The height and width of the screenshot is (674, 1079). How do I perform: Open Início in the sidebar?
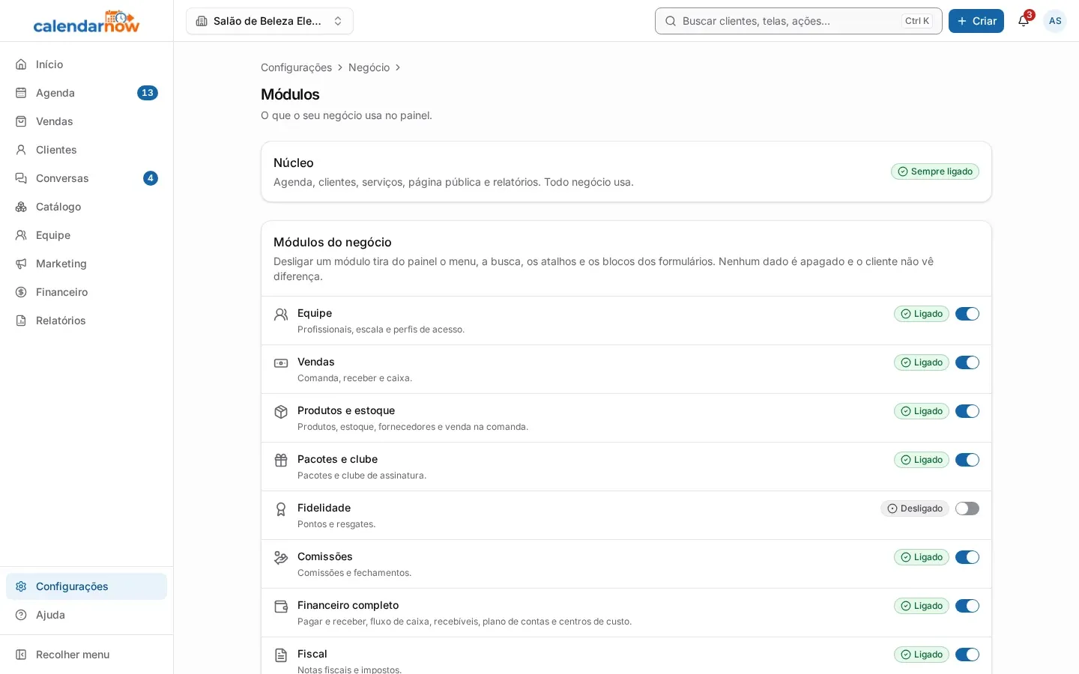(86, 64)
